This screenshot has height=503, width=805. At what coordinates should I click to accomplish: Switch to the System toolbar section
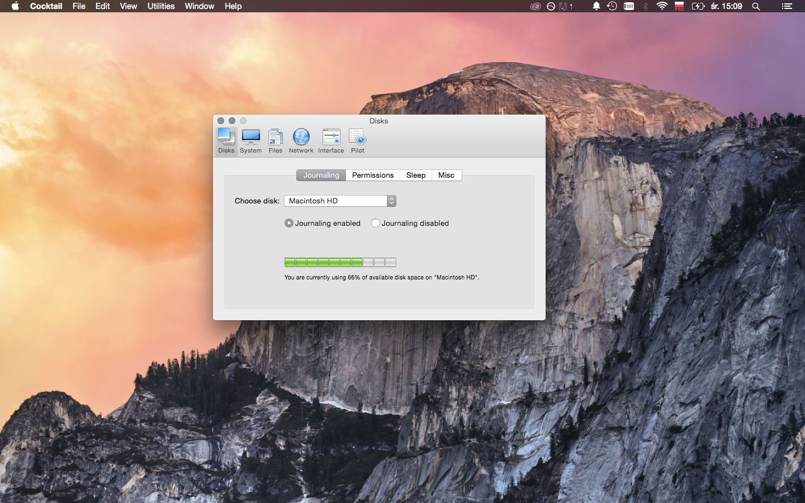250,141
